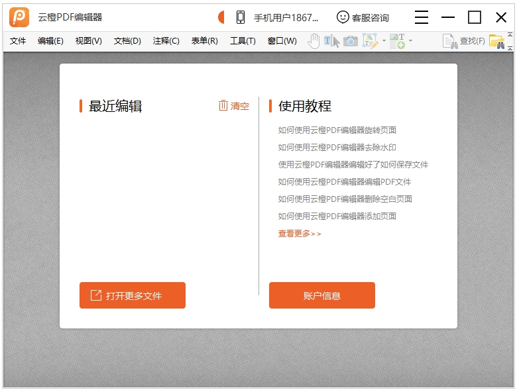Viewport: 517px width, 390px height.
Task: Click the Find (查找) document search button
Action: [x=463, y=41]
